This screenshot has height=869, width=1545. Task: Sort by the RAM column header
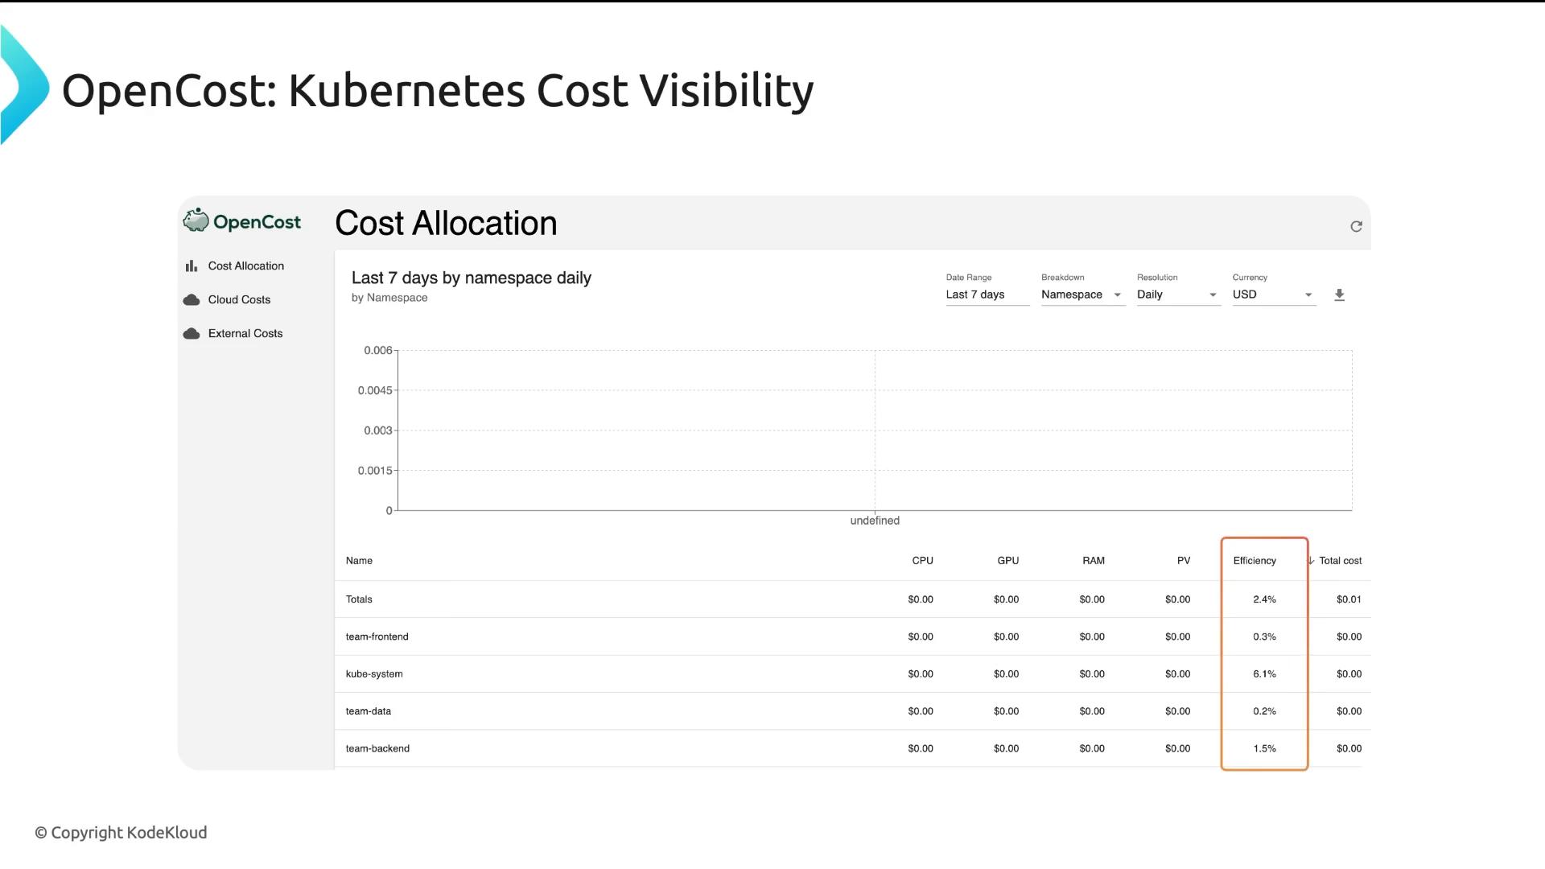[1093, 561]
